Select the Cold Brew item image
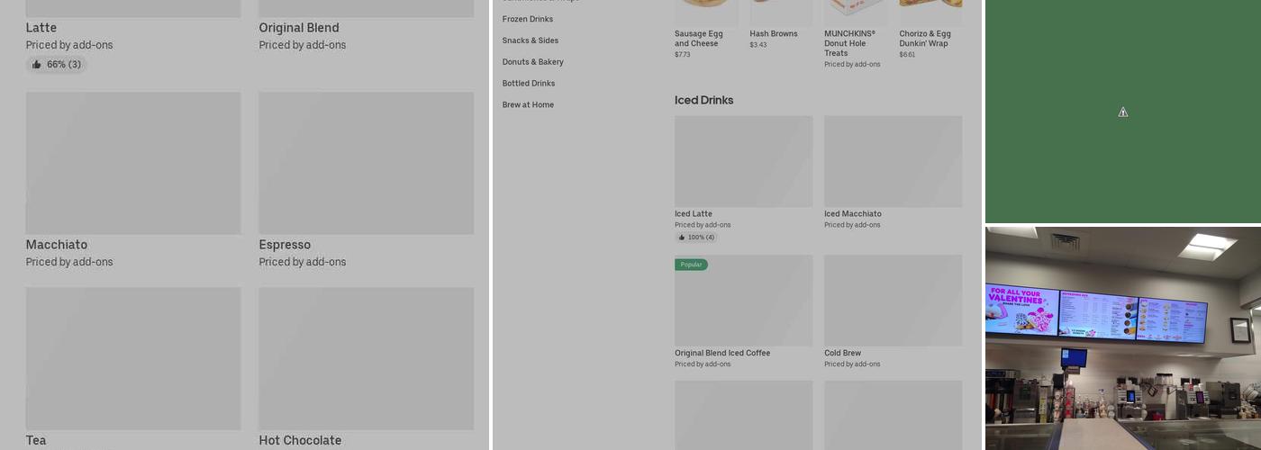 click(x=893, y=301)
